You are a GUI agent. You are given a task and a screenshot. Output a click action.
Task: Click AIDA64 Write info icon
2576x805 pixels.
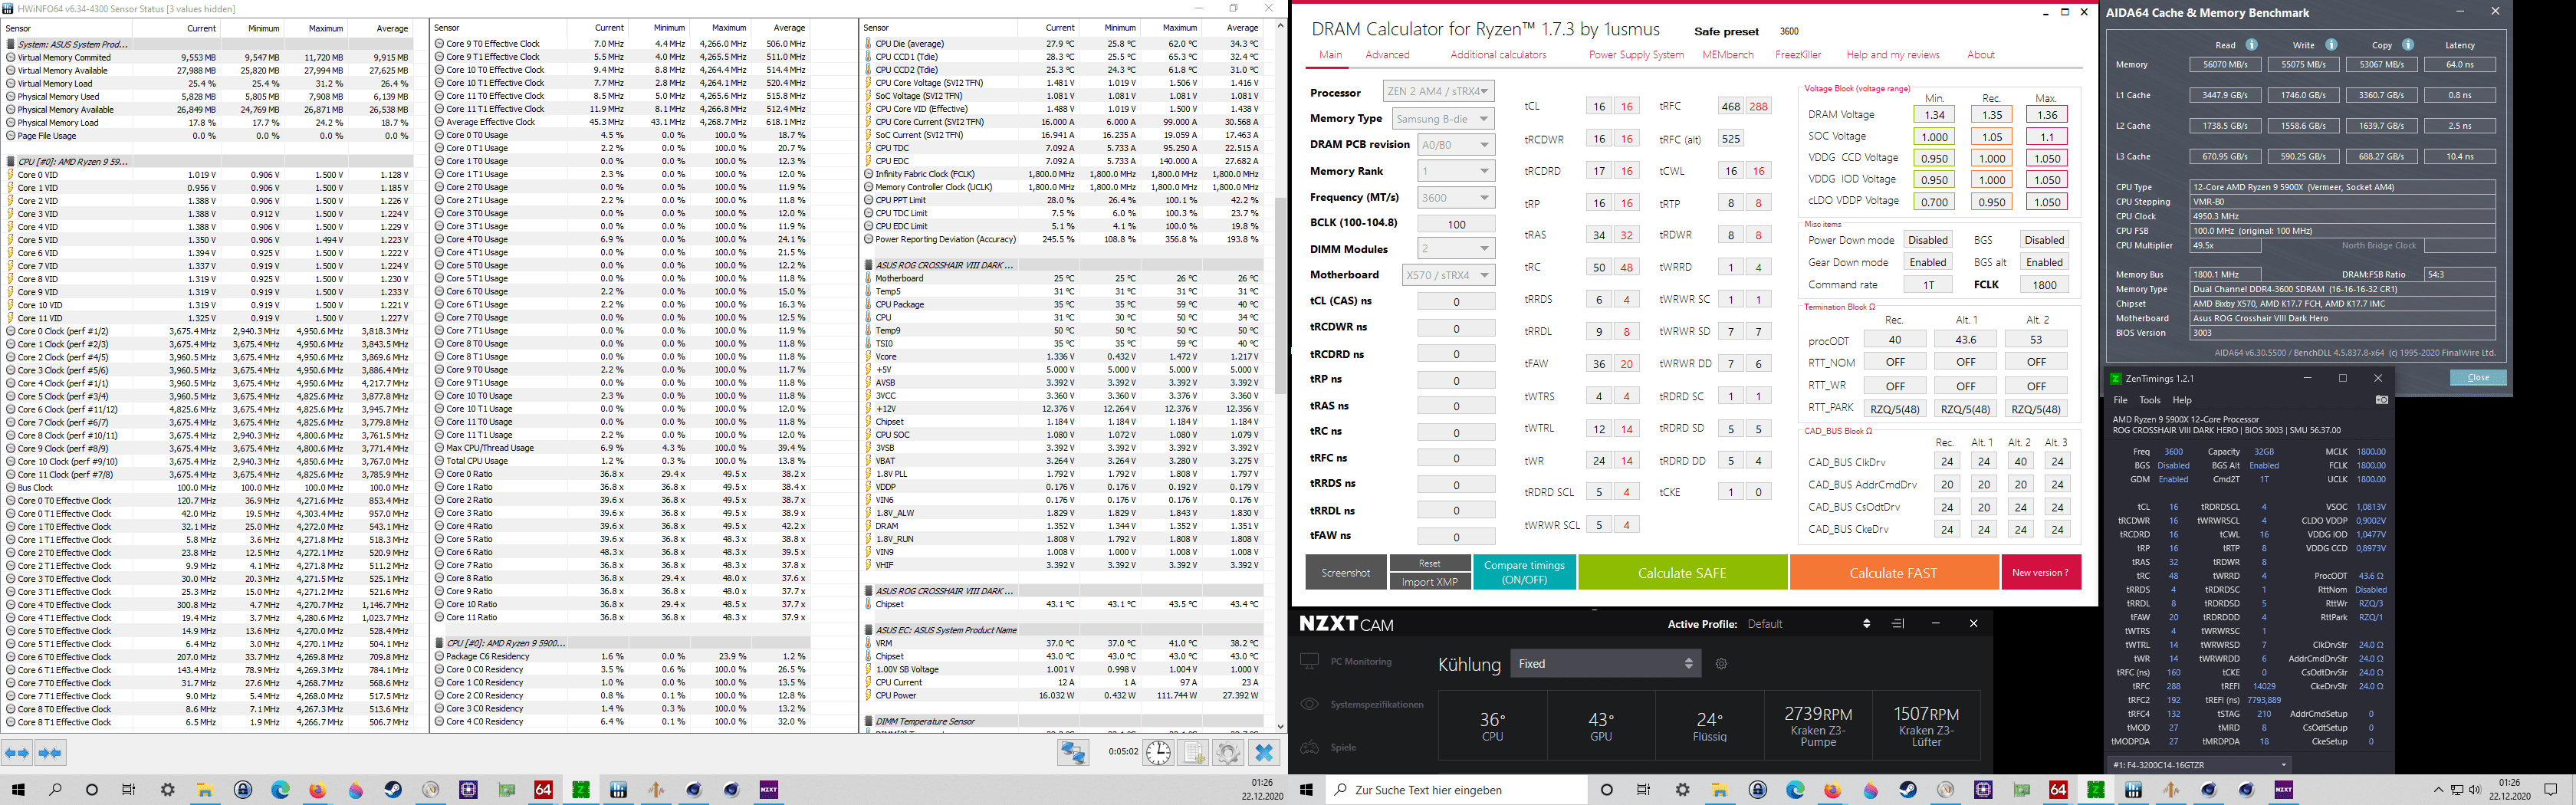coord(2331,45)
